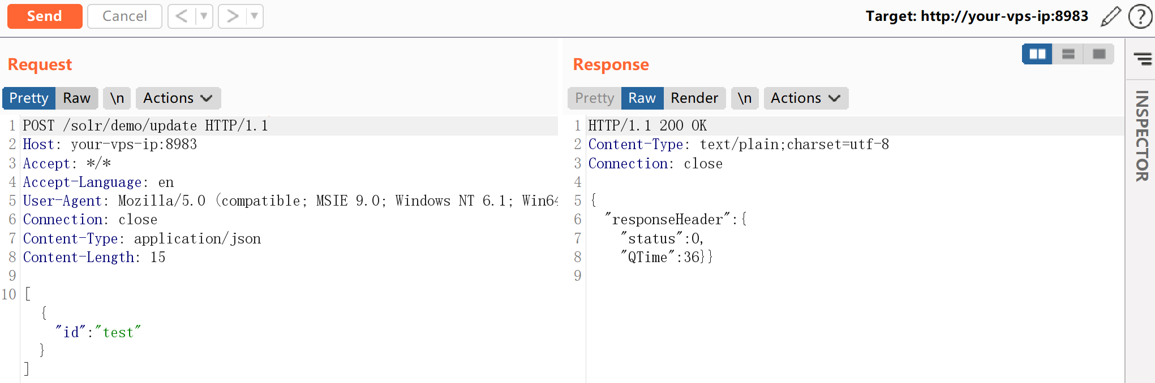Screen dimensions: 1155x383
Task: Select the Response Render tab
Action: point(694,98)
